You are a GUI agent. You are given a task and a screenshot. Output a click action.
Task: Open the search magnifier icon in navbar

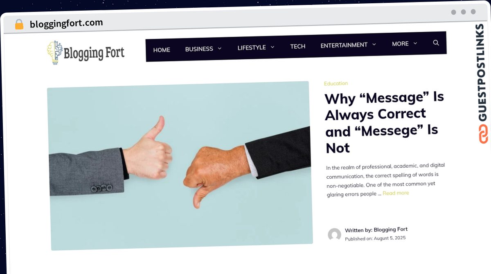[x=436, y=43]
